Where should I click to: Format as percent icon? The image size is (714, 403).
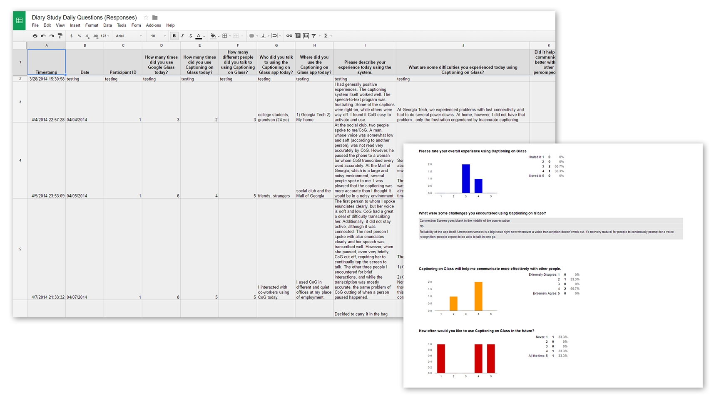click(x=80, y=36)
